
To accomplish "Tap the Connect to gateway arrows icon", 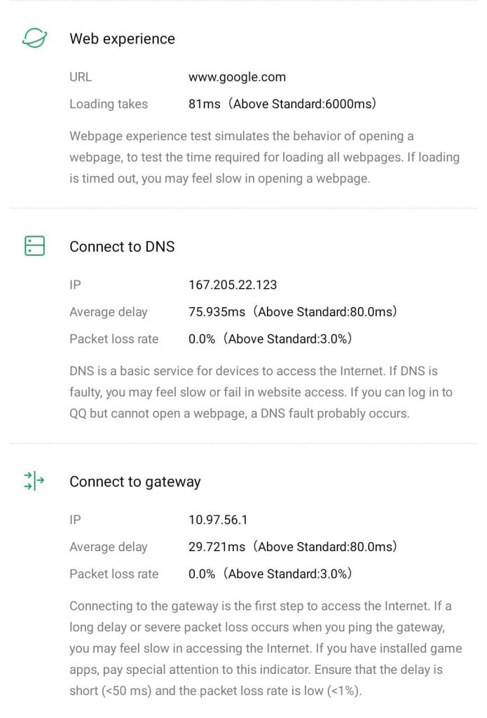I will click(x=34, y=481).
